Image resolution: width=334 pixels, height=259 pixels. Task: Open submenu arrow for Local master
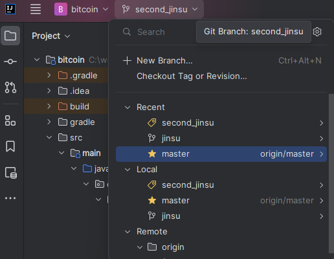[x=321, y=201]
